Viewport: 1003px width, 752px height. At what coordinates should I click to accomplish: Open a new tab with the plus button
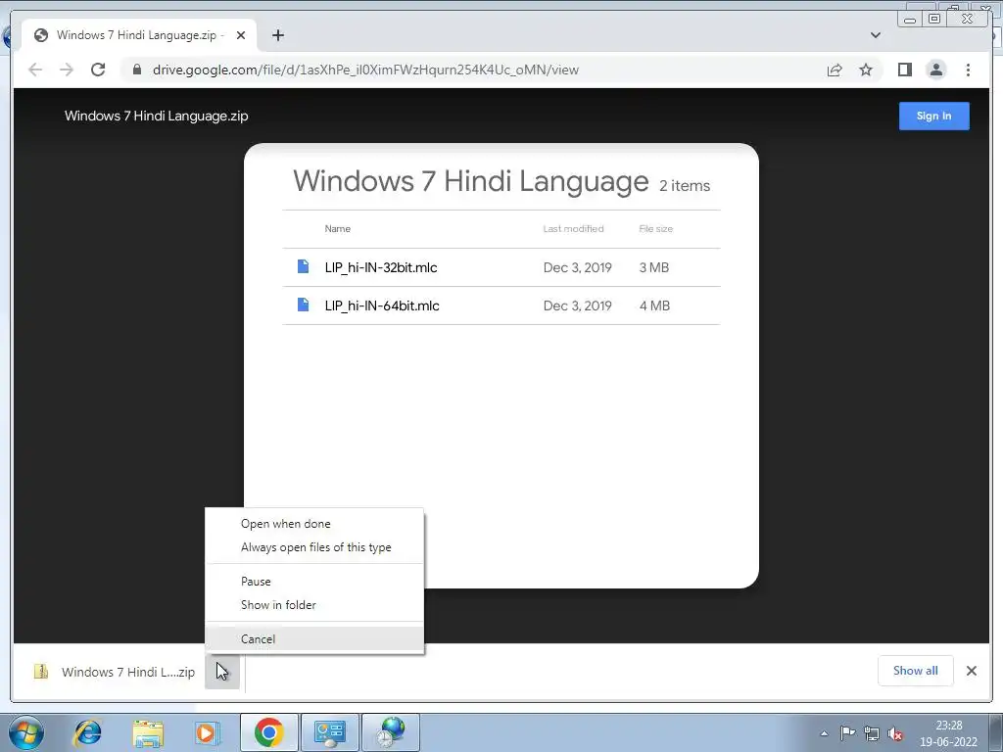tap(277, 35)
